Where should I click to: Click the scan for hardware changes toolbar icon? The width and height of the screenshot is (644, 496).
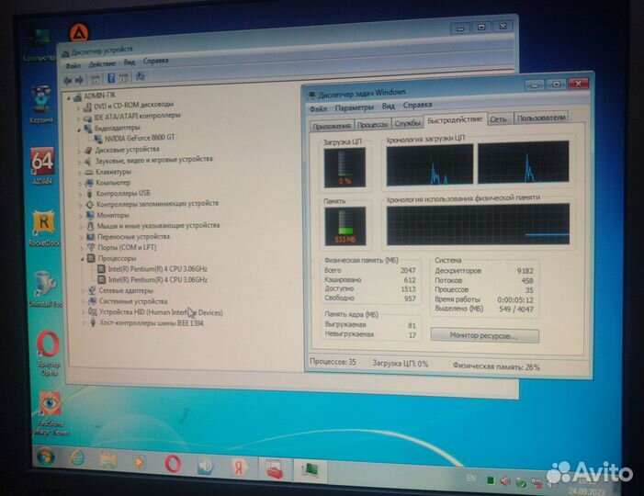[x=140, y=76]
